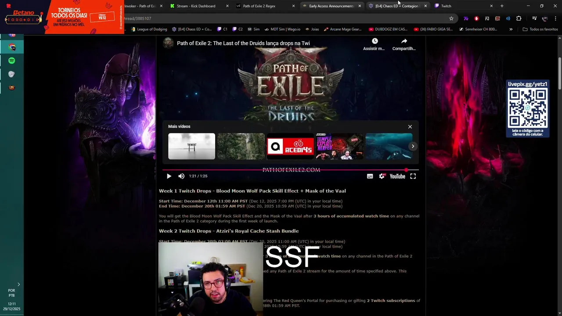Close the Twitch tab

(x=491, y=6)
